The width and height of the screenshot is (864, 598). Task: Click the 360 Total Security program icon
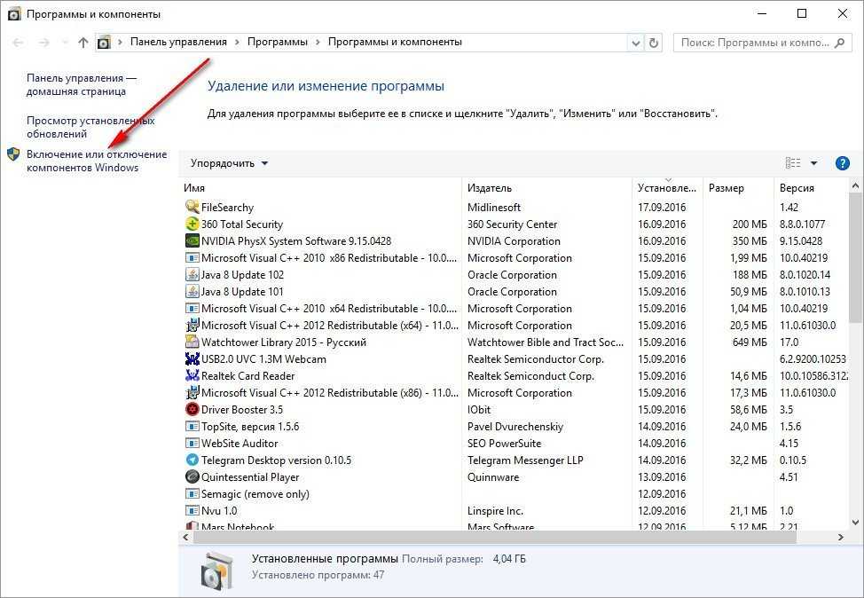tap(192, 224)
